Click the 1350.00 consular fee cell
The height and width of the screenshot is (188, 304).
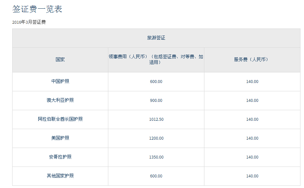point(156,157)
